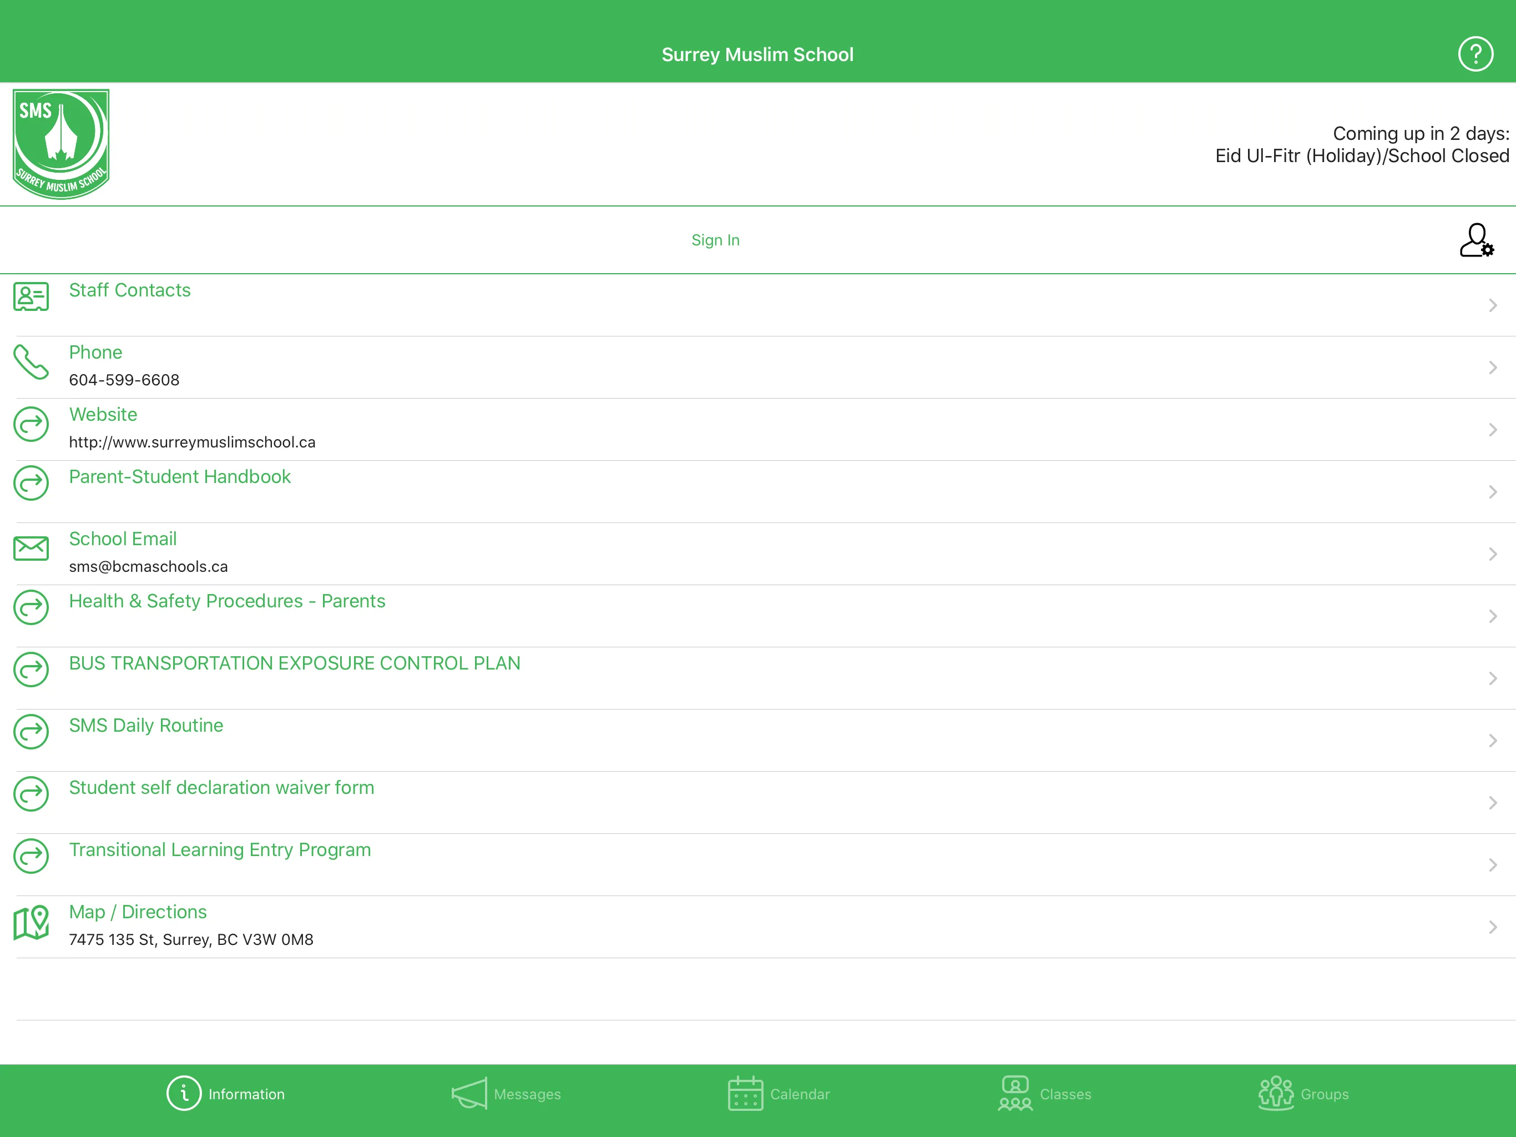Click the Map / Directions map icon
Image resolution: width=1516 pixels, height=1137 pixels.
click(x=31, y=922)
